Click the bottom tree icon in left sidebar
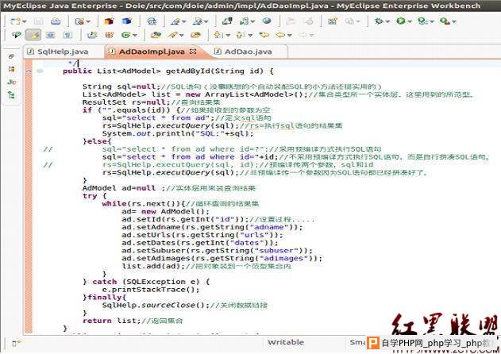The height and width of the screenshot is (354, 501). (x=12, y=94)
